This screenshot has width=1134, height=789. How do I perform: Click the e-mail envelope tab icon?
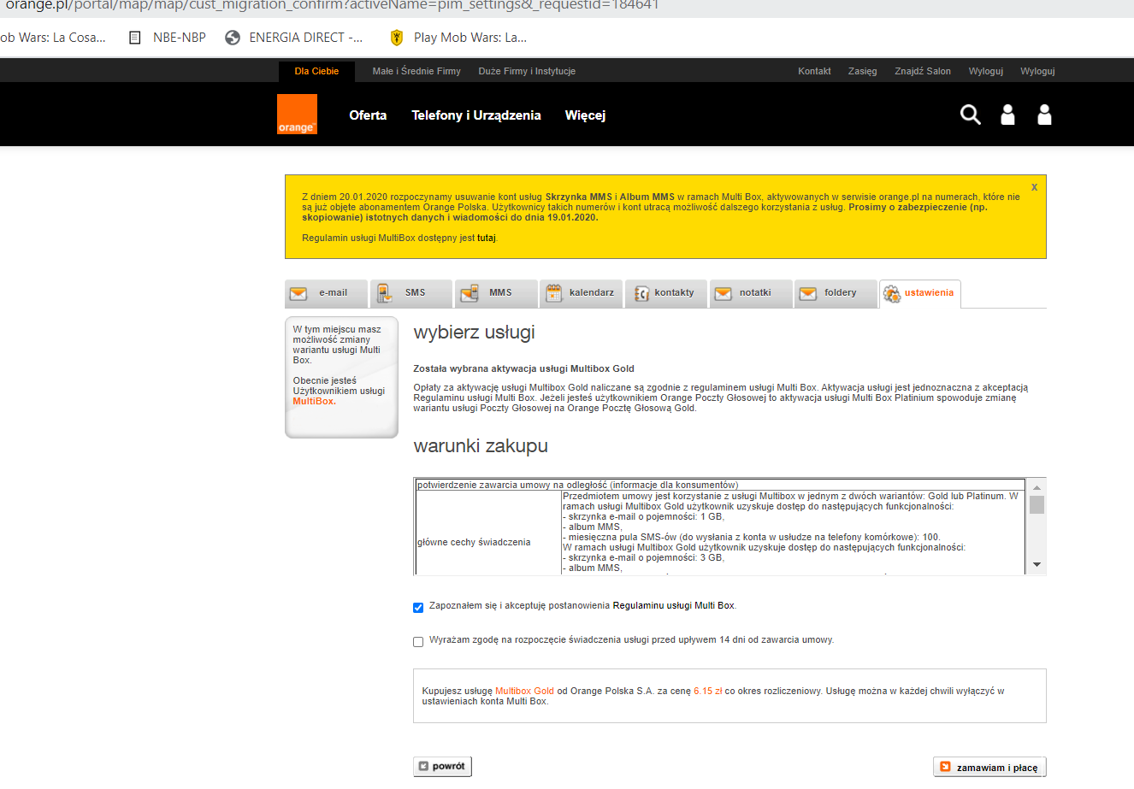(298, 293)
